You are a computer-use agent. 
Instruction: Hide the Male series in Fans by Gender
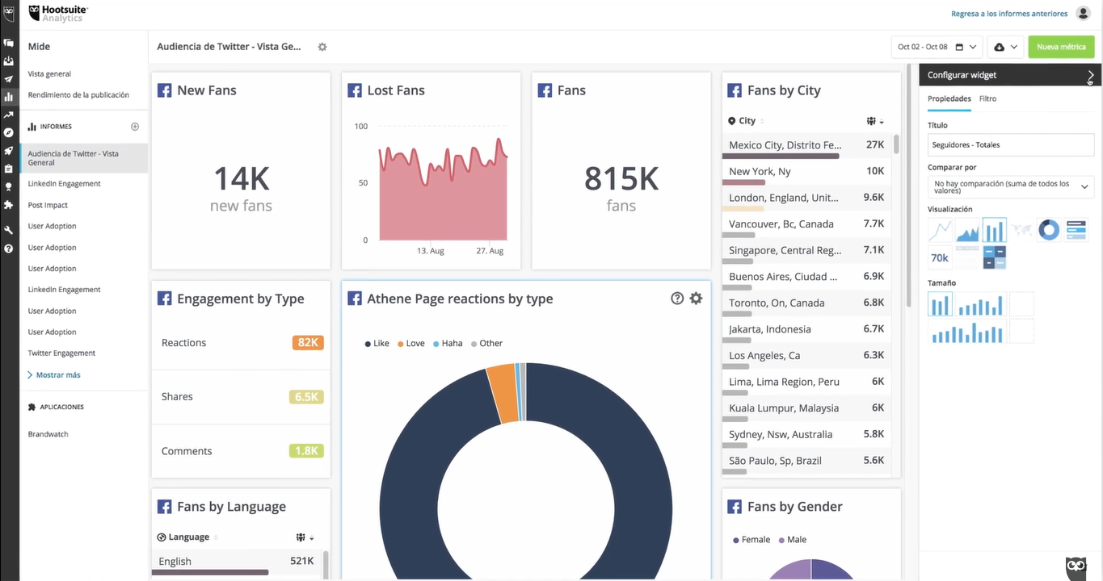(792, 539)
